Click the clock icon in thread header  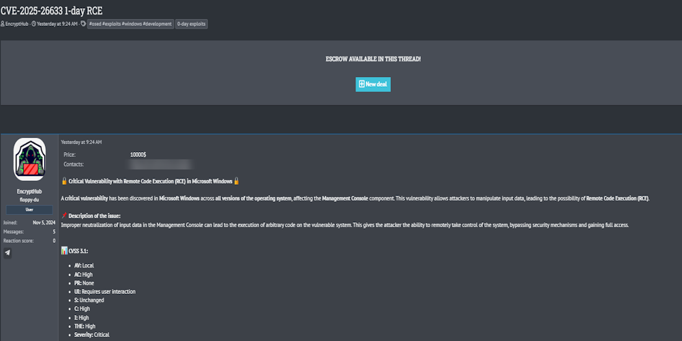pos(33,24)
